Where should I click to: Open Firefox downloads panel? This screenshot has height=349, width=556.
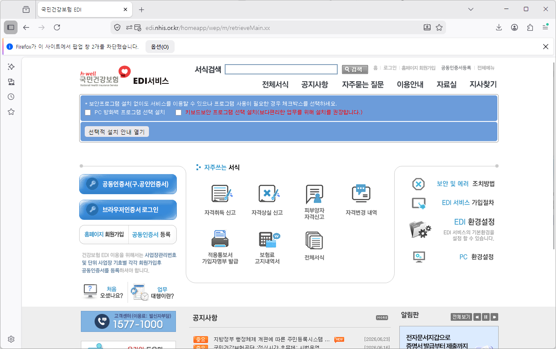click(499, 27)
